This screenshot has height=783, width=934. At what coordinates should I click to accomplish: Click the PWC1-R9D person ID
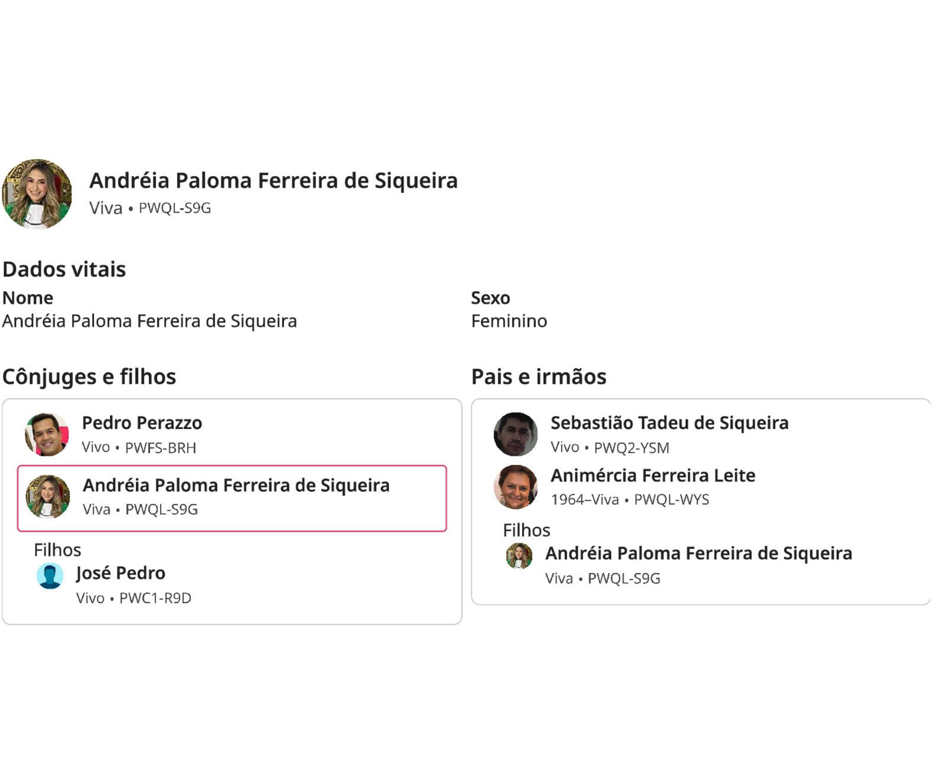tap(155, 598)
